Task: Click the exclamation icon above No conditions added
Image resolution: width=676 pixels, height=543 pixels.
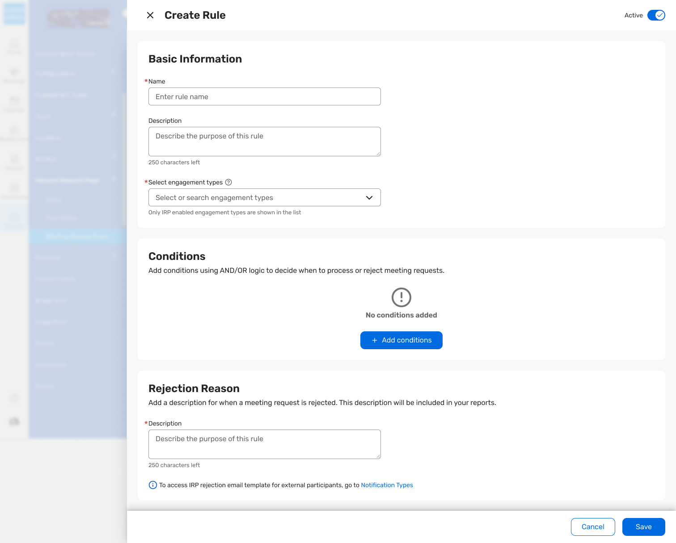Action: (401, 297)
